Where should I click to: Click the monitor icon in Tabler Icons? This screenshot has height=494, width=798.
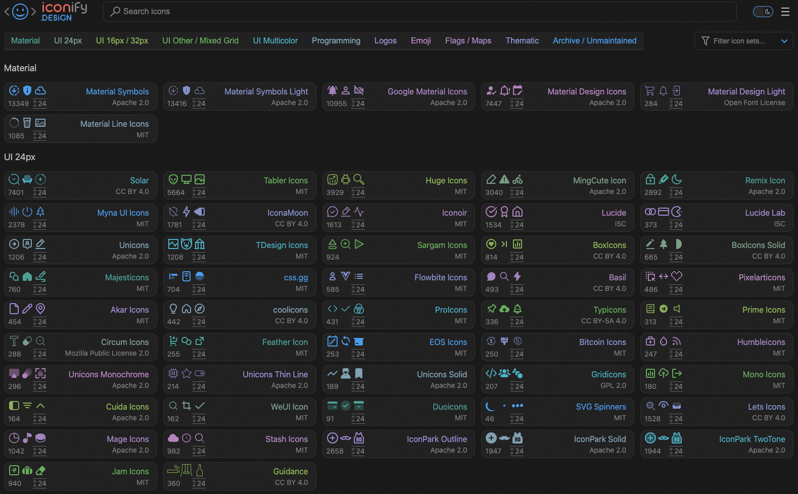click(186, 179)
